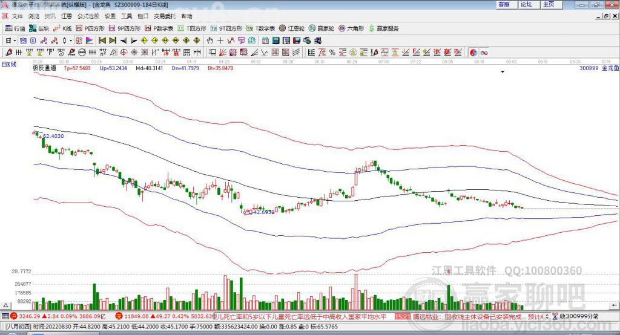Open the 文件 menu
The height and width of the screenshot is (335, 620).
pos(17,16)
